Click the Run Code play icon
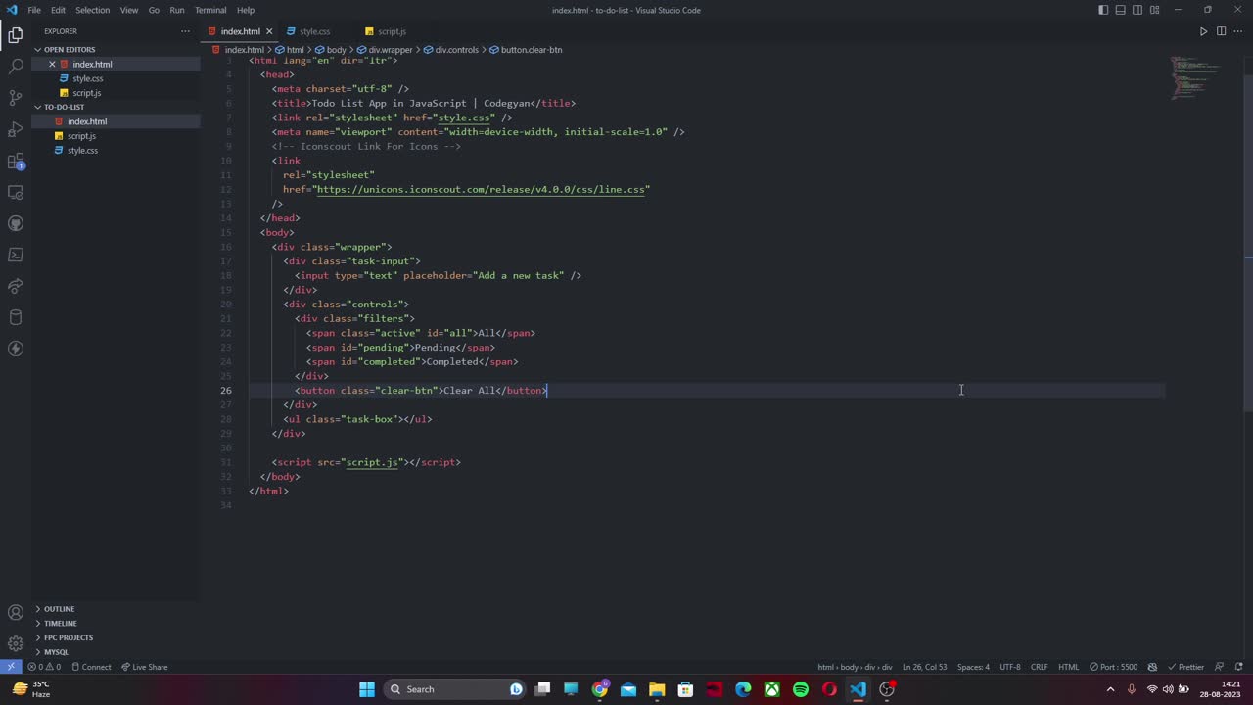Screen dimensions: 1253x705 pyautogui.click(x=1203, y=31)
